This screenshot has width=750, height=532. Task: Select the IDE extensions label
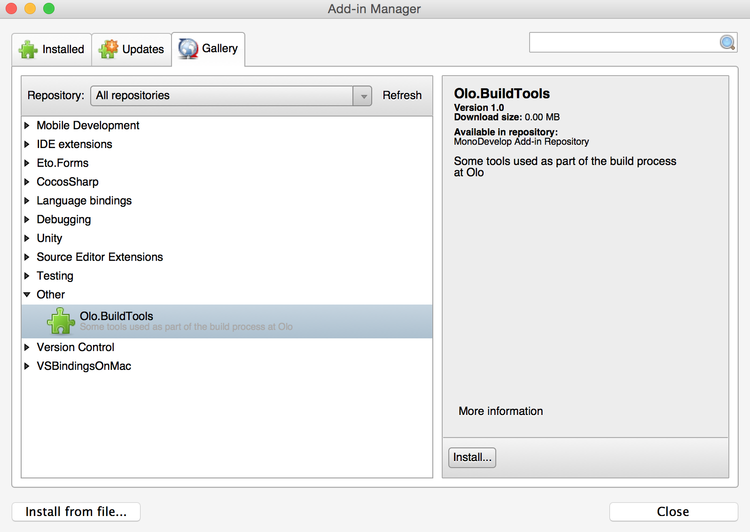(x=74, y=144)
